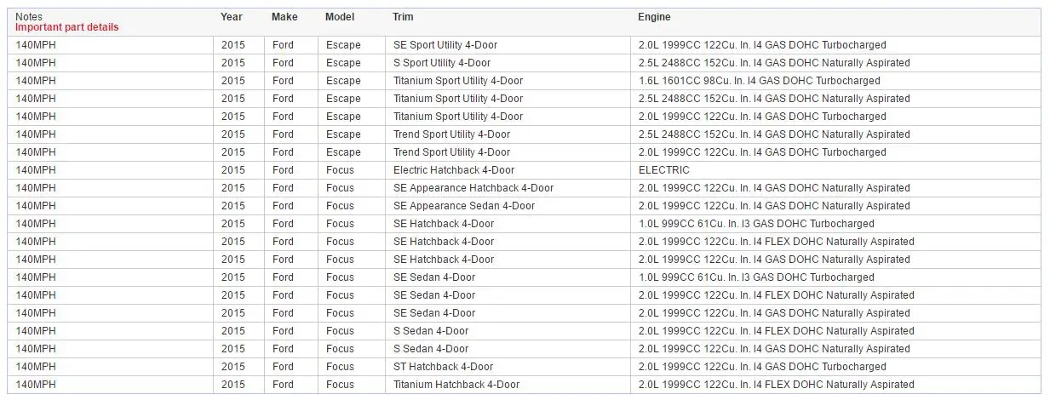Click the Escape model cell in S Sport Utility row
The height and width of the screenshot is (400, 1050).
coord(343,63)
